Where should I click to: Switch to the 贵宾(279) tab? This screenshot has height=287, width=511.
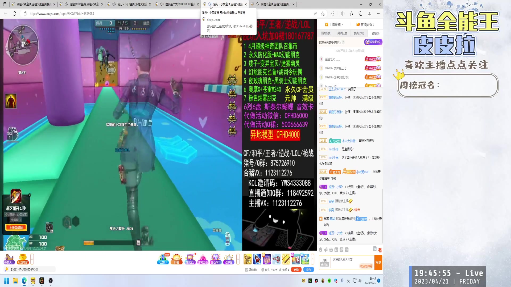click(359, 33)
